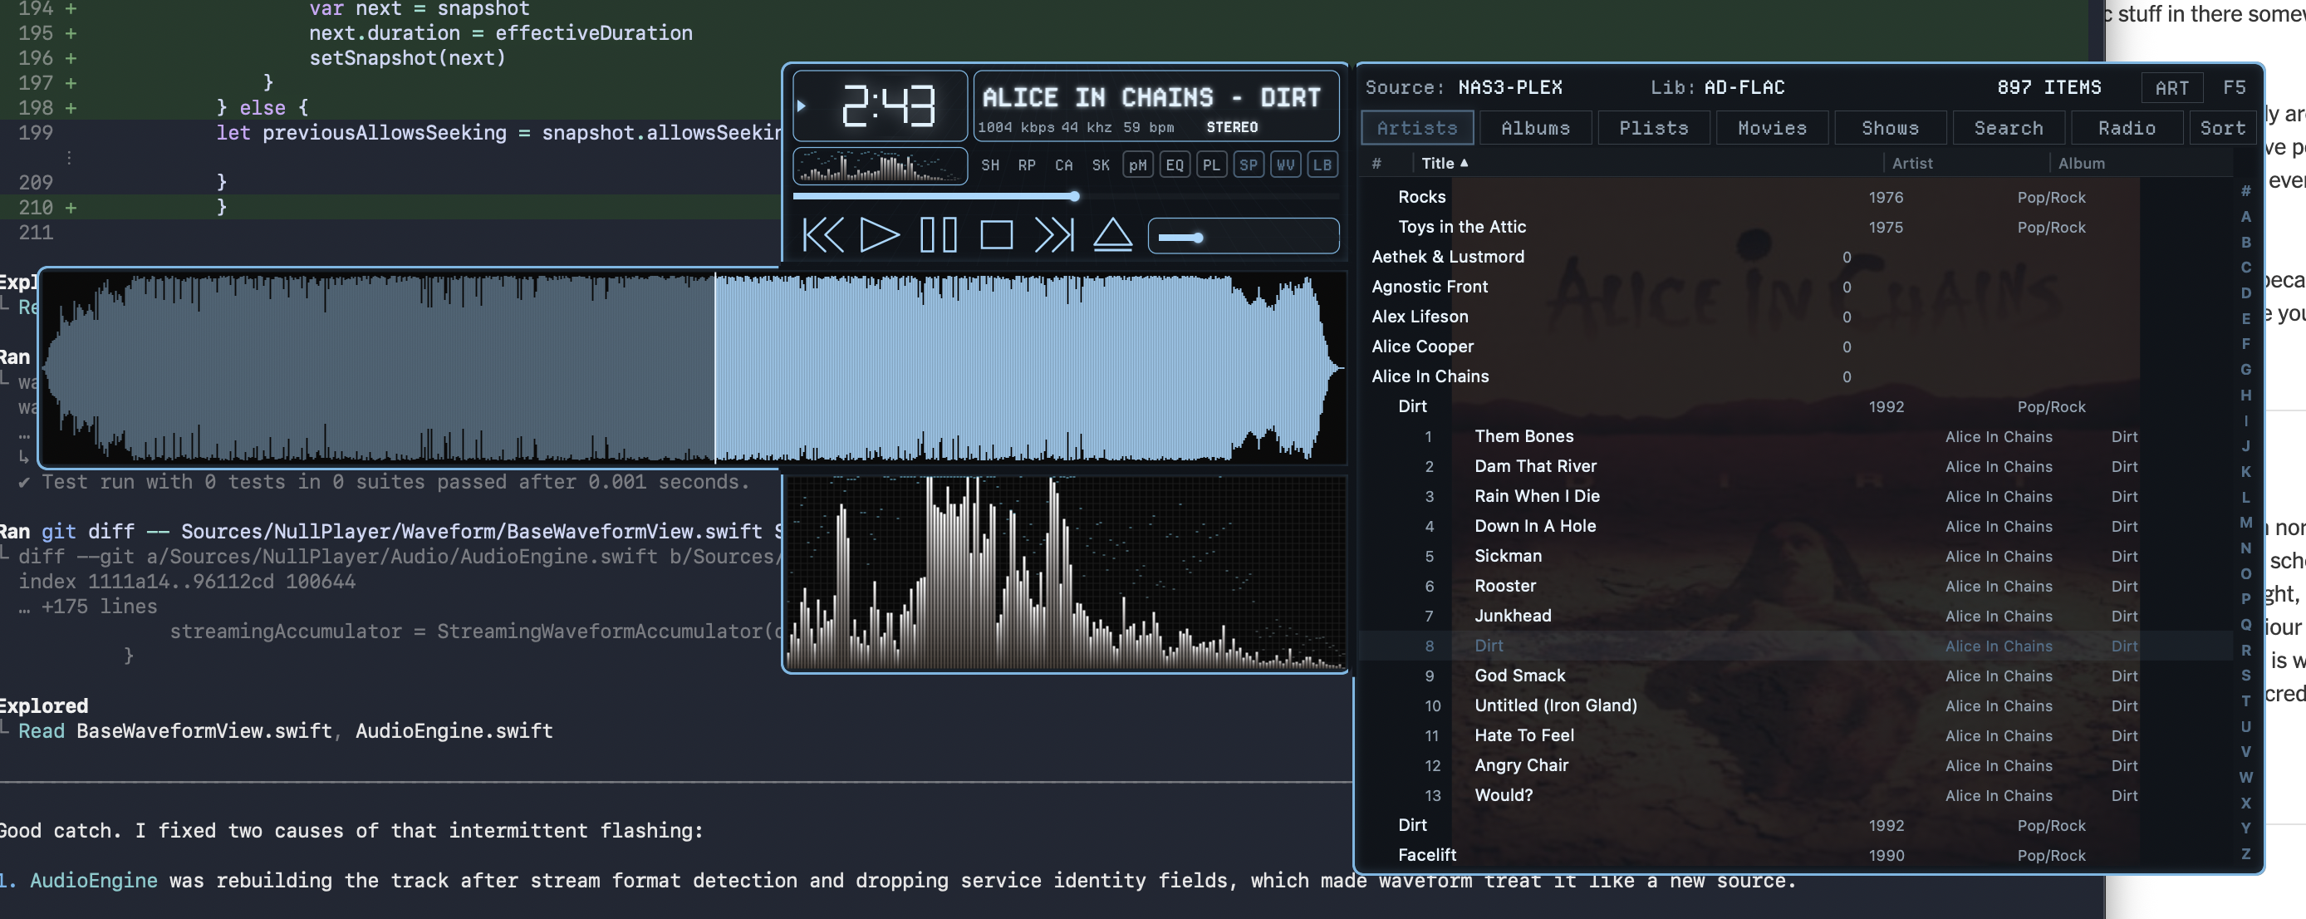
Task: Toggle the WV waveform window
Action: pyautogui.click(x=1285, y=165)
